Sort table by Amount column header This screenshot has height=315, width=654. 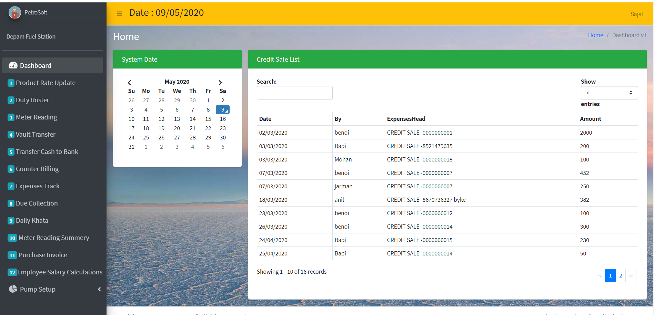[x=590, y=119]
